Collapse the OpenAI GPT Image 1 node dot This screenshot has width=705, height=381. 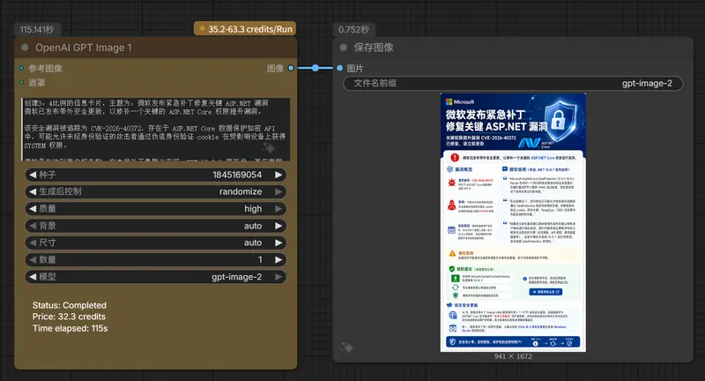click(x=26, y=48)
